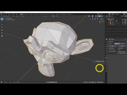Viewport: 127px width, 95px height.
Task: Toggle snapping magnet in header
Action: tap(53, 16)
